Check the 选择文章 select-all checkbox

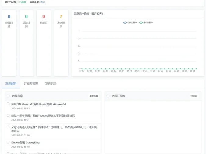[x=8, y=96]
